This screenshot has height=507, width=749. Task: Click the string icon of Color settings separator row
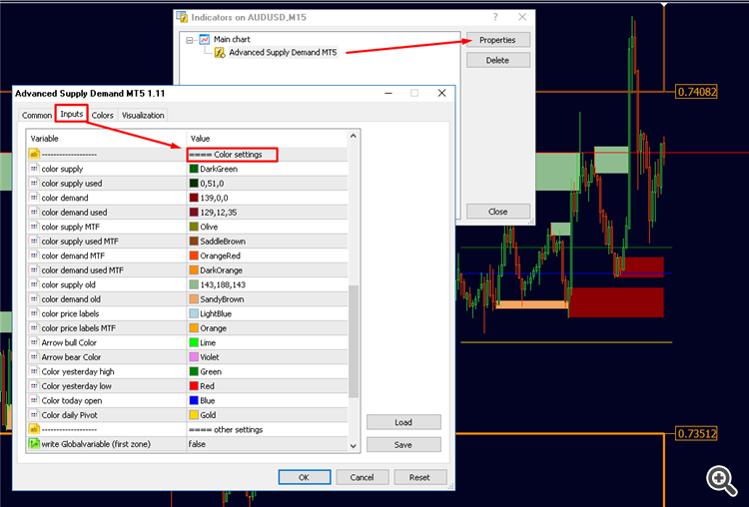tap(34, 155)
